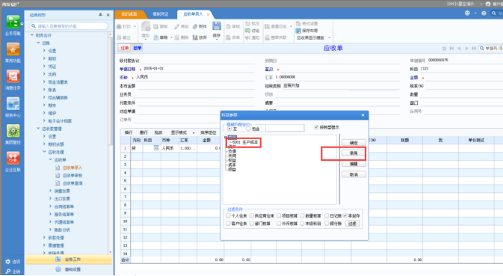
Task: Click the 格式设置 toolbar icon
Action: tap(298, 23)
